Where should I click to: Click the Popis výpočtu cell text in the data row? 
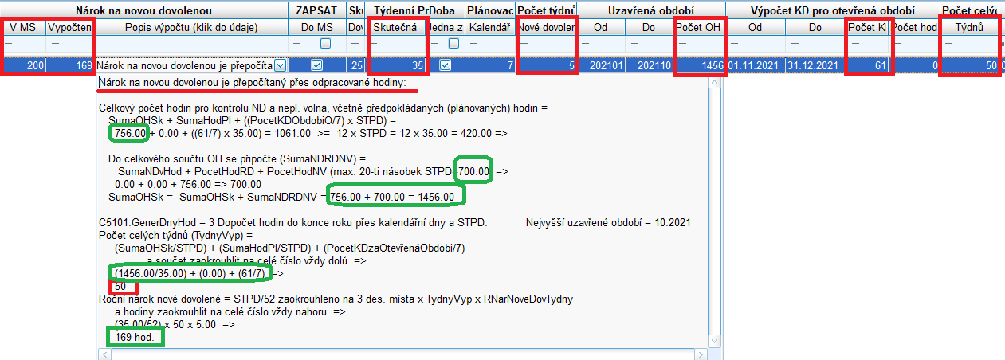pyautogui.click(x=185, y=65)
